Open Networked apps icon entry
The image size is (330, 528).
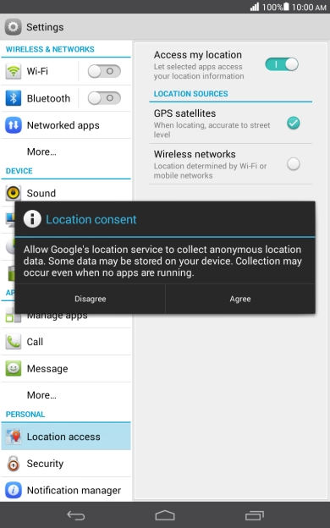click(14, 125)
